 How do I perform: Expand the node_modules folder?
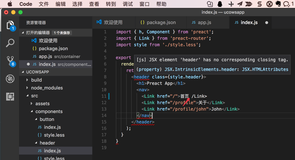tap(47, 88)
